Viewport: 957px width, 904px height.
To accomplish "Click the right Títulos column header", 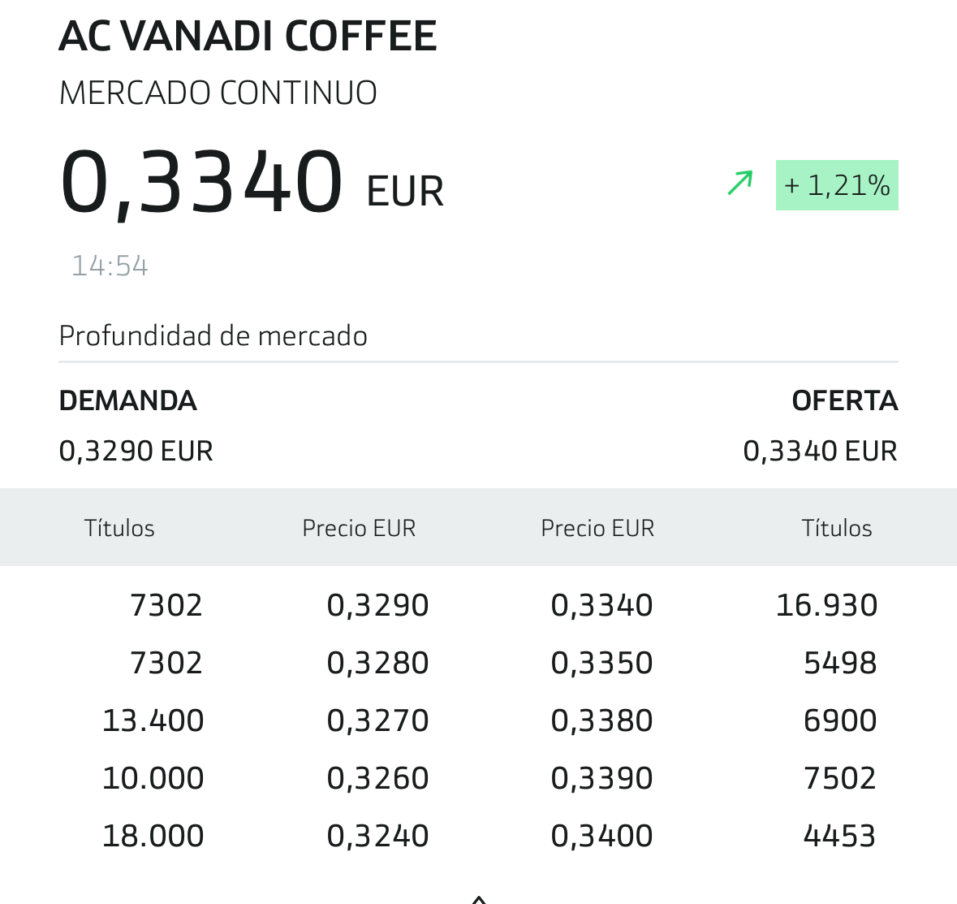I will [837, 528].
